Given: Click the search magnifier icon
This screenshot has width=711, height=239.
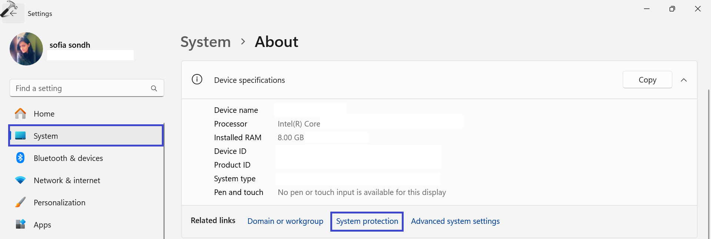Looking at the screenshot, I should point(154,88).
